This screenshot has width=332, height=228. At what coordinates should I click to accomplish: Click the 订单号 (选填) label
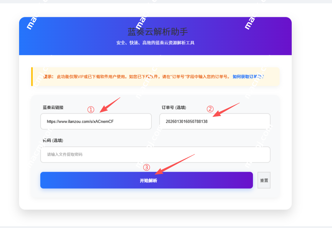[174, 107]
